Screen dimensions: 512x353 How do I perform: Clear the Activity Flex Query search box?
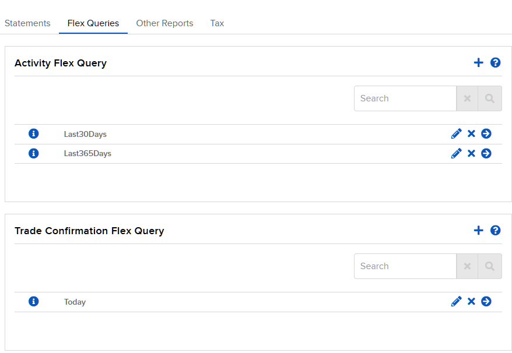(467, 98)
